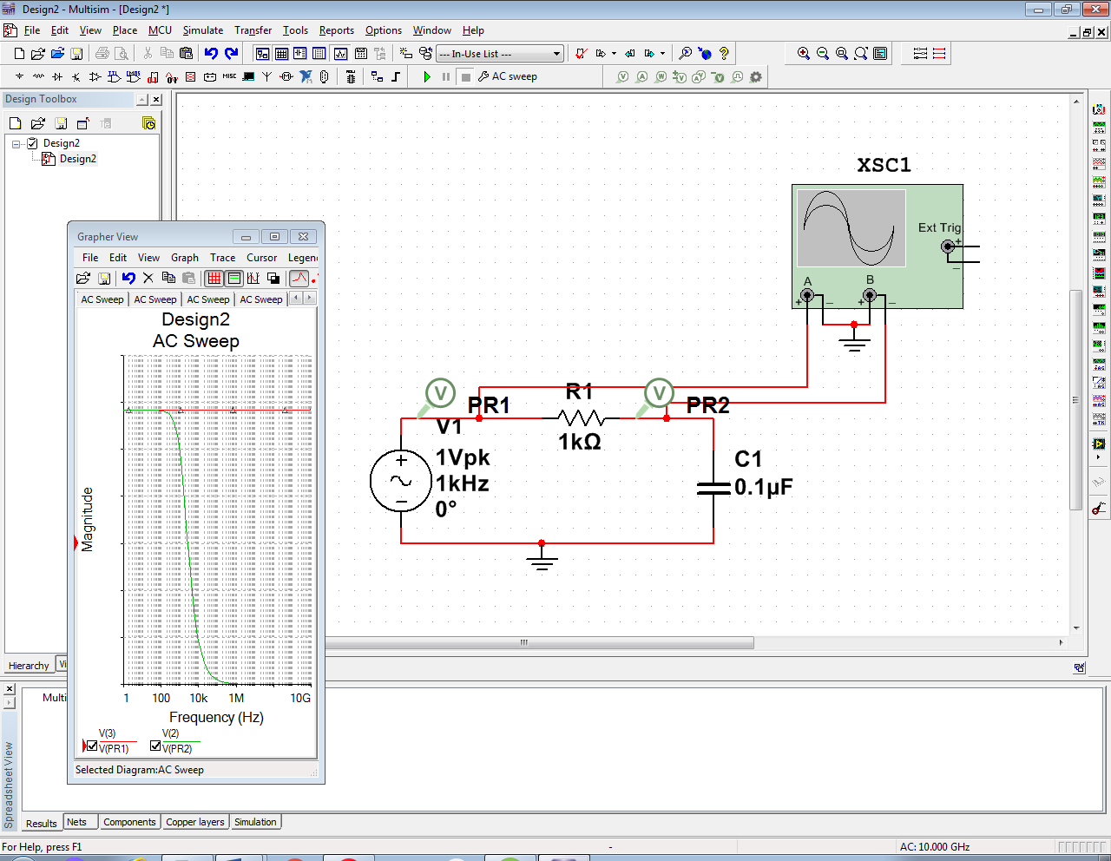
Task: Uncheck the V(PR1) trace checkbox
Action: (92, 746)
